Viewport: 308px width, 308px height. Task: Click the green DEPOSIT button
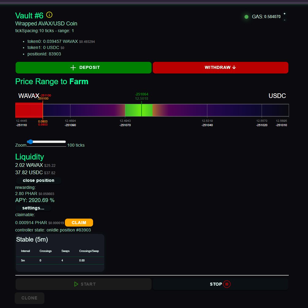point(84,68)
